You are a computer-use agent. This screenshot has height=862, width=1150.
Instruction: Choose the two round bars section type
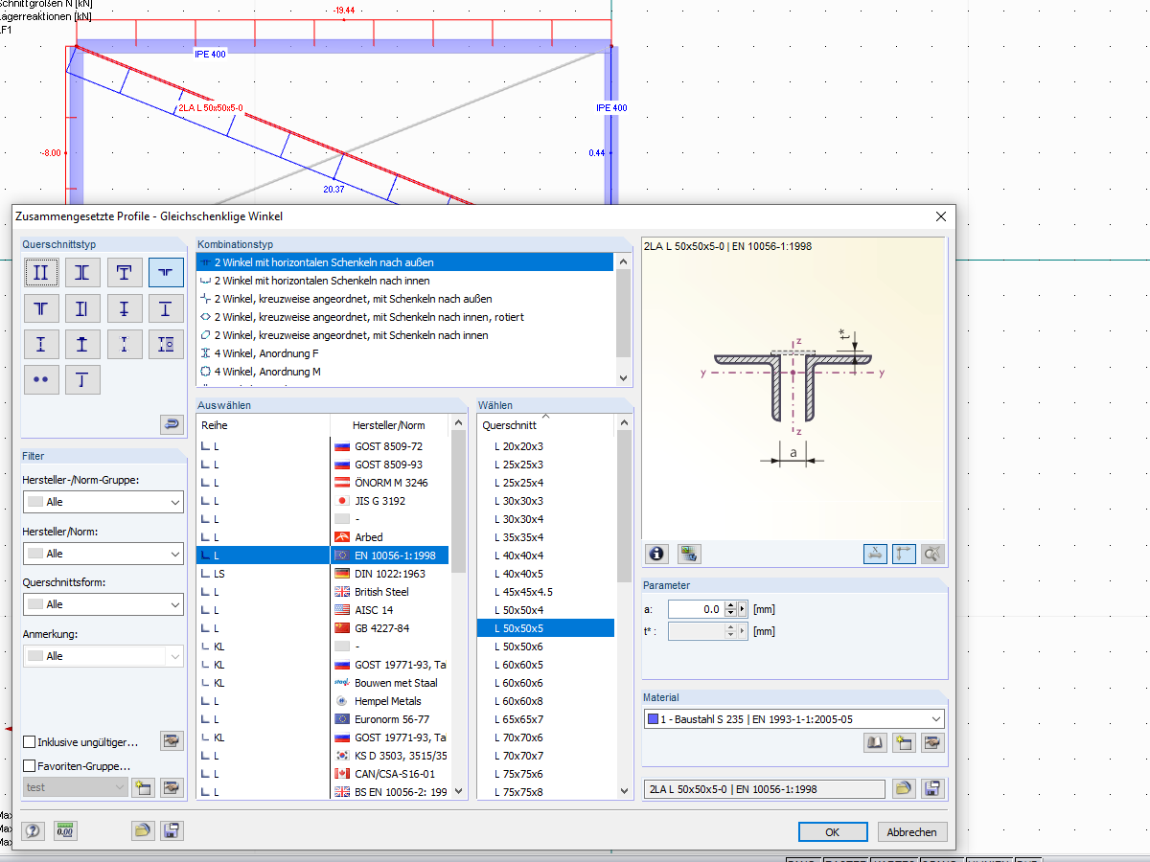(x=41, y=379)
